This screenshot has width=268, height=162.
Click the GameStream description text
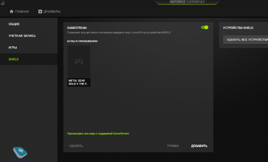119,33
